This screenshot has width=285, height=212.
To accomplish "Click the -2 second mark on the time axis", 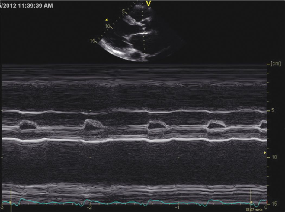I will [89, 207].
